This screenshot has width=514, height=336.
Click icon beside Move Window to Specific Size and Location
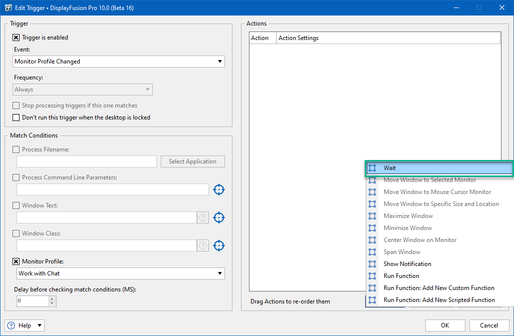coord(372,204)
